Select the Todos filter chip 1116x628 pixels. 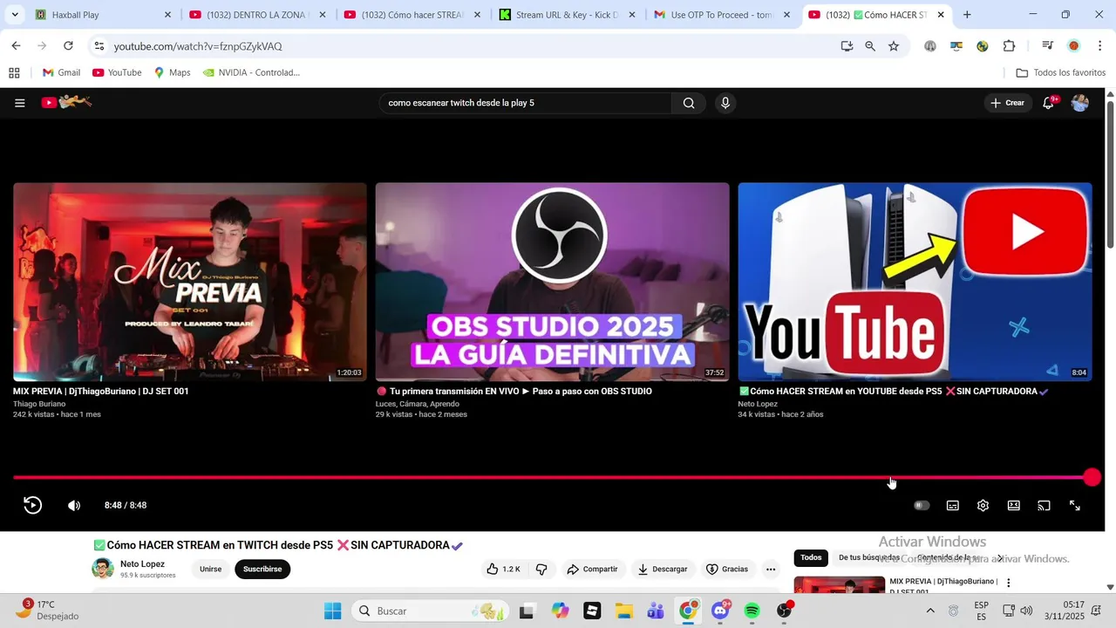pyautogui.click(x=811, y=557)
